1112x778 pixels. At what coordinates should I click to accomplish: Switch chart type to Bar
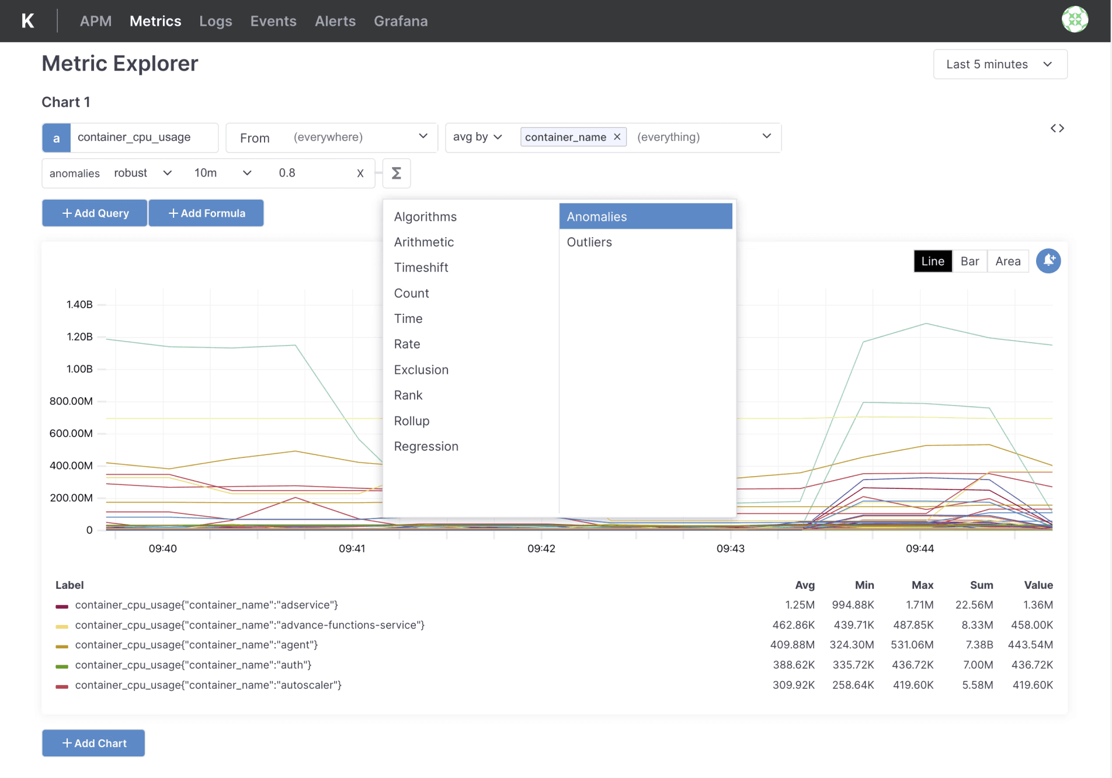click(x=969, y=261)
